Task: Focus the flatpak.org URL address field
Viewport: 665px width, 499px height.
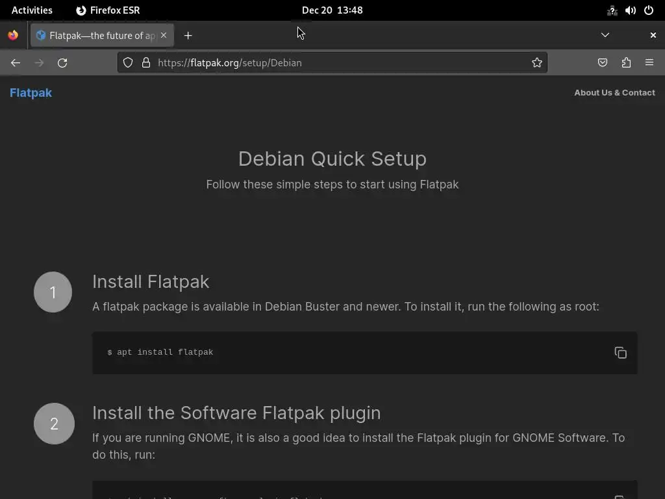Action: point(338,62)
